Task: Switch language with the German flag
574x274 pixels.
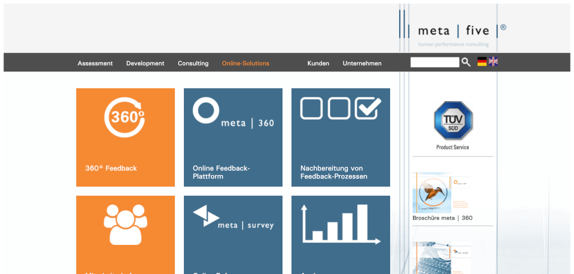Action: (482, 62)
